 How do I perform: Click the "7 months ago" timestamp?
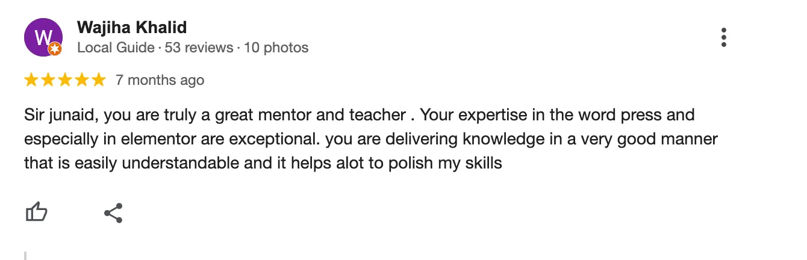tap(160, 80)
